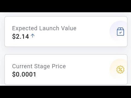This screenshot has width=131, height=98.
Task: Click the black letterbox bar at the bottom
Action: pos(65,92)
